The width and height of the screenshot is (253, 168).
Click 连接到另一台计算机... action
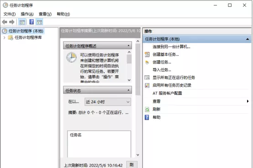click(171, 47)
